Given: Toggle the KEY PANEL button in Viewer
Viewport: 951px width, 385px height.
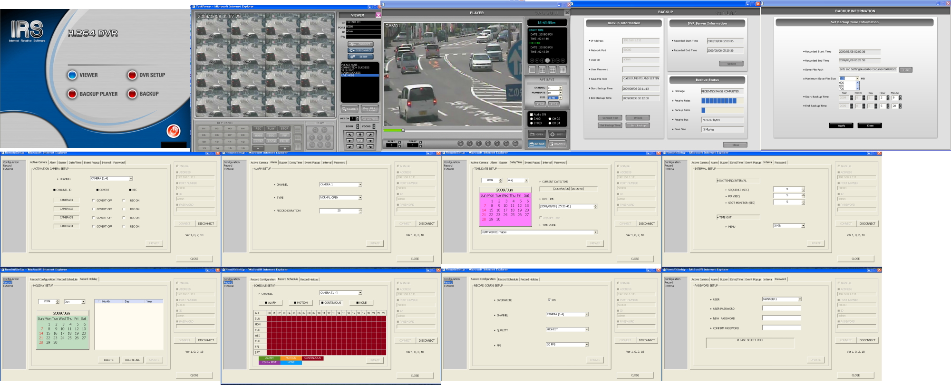Looking at the screenshot, I should pos(370,109).
